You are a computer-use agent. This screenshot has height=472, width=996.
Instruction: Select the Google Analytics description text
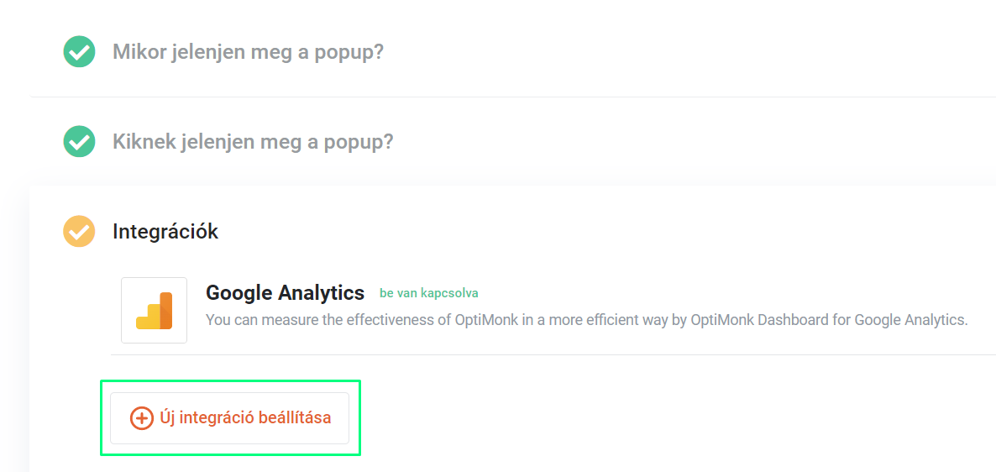pyautogui.click(x=587, y=320)
